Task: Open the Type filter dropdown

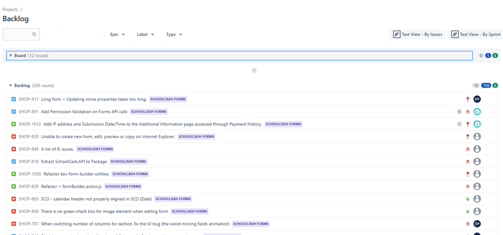Action: pos(174,34)
